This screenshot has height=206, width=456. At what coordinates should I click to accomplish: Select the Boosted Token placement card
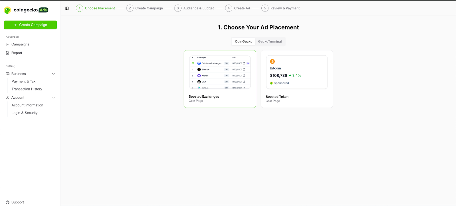pos(297,79)
